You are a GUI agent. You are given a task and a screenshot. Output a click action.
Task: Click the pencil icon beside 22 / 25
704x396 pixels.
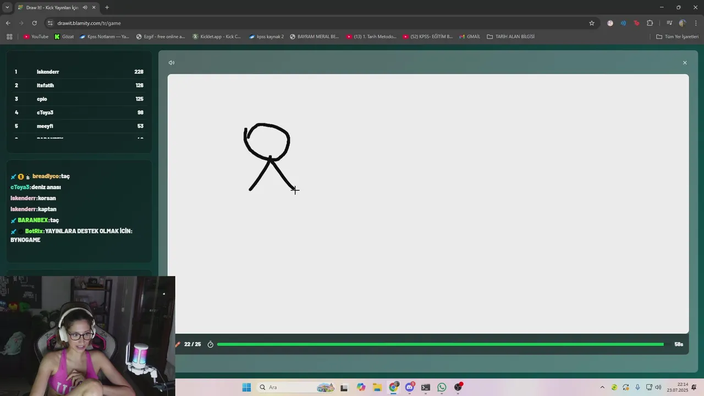coord(178,344)
